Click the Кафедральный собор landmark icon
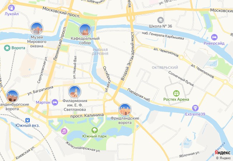Viewport: 233px width, 161px height. pos(85,30)
